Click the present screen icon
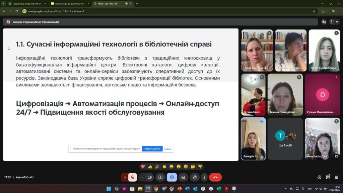 coord(160,177)
